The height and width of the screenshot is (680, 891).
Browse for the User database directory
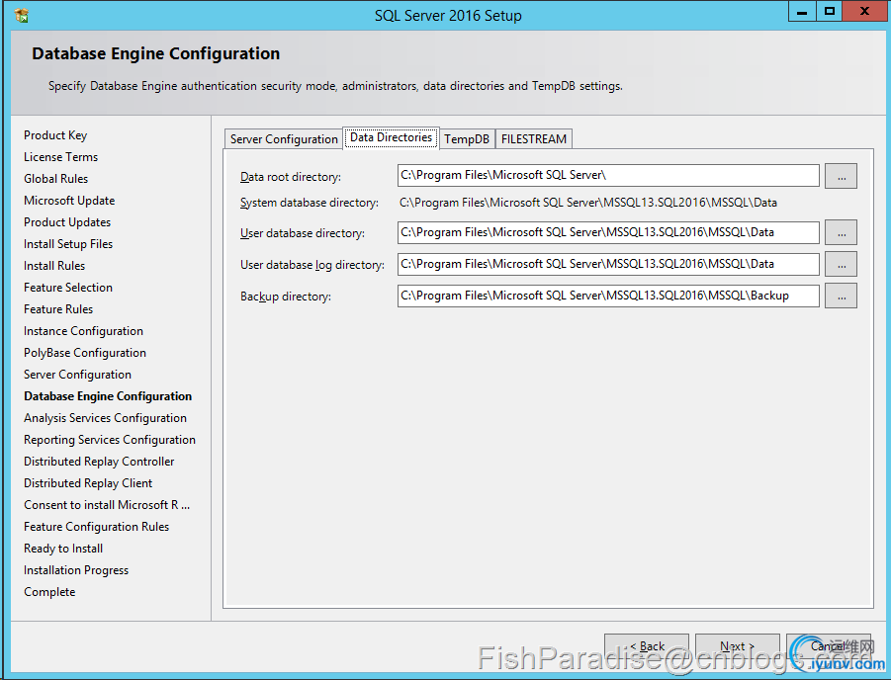841,233
